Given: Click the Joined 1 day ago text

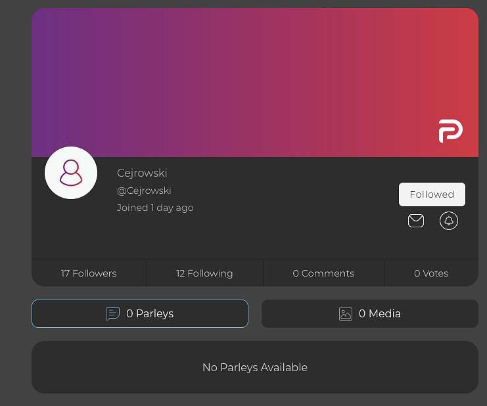Looking at the screenshot, I should point(155,208).
